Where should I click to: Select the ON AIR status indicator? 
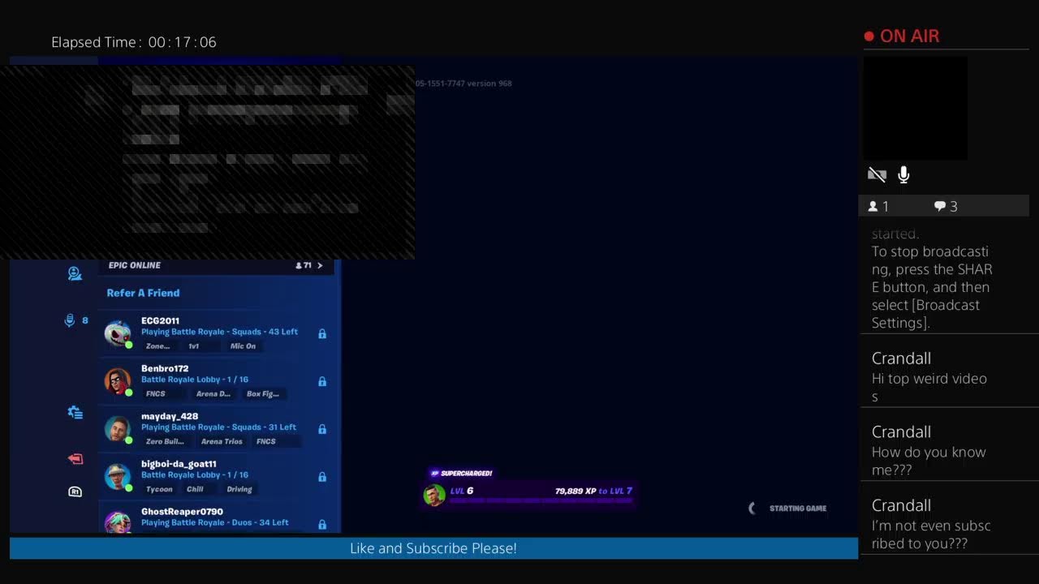pos(903,36)
